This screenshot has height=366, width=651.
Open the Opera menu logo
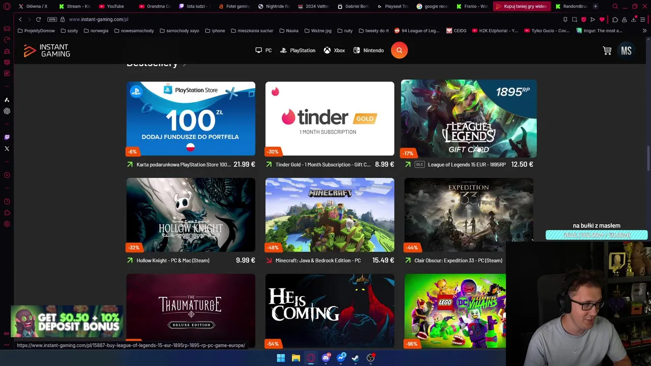coord(7,7)
